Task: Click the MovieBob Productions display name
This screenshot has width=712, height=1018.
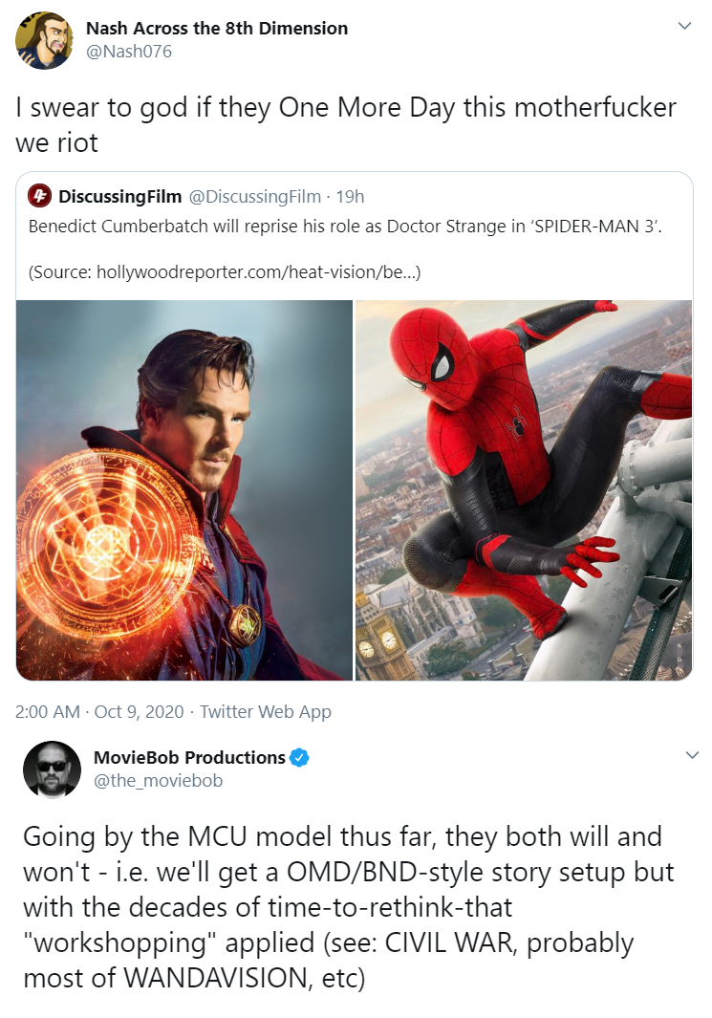Action: [189, 758]
